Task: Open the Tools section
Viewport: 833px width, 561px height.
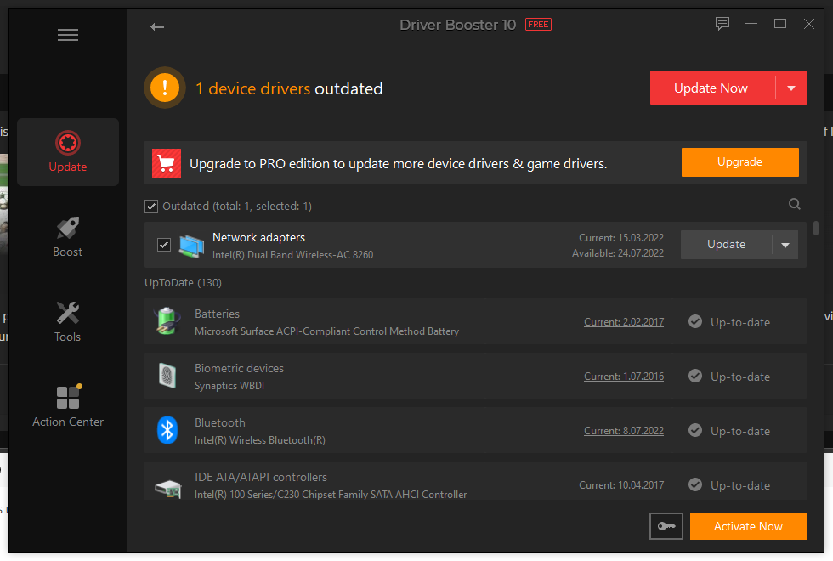Action: pos(68,322)
